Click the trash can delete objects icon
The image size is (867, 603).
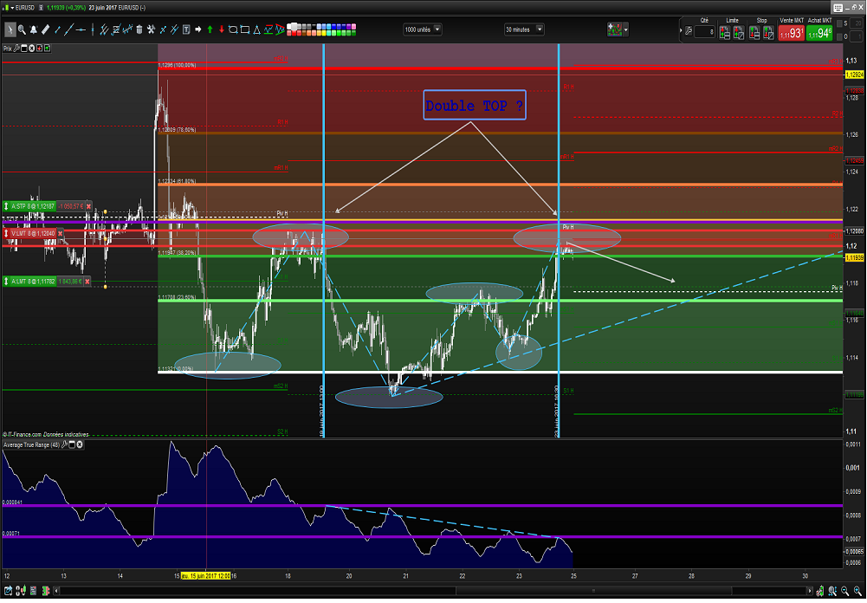point(139,29)
